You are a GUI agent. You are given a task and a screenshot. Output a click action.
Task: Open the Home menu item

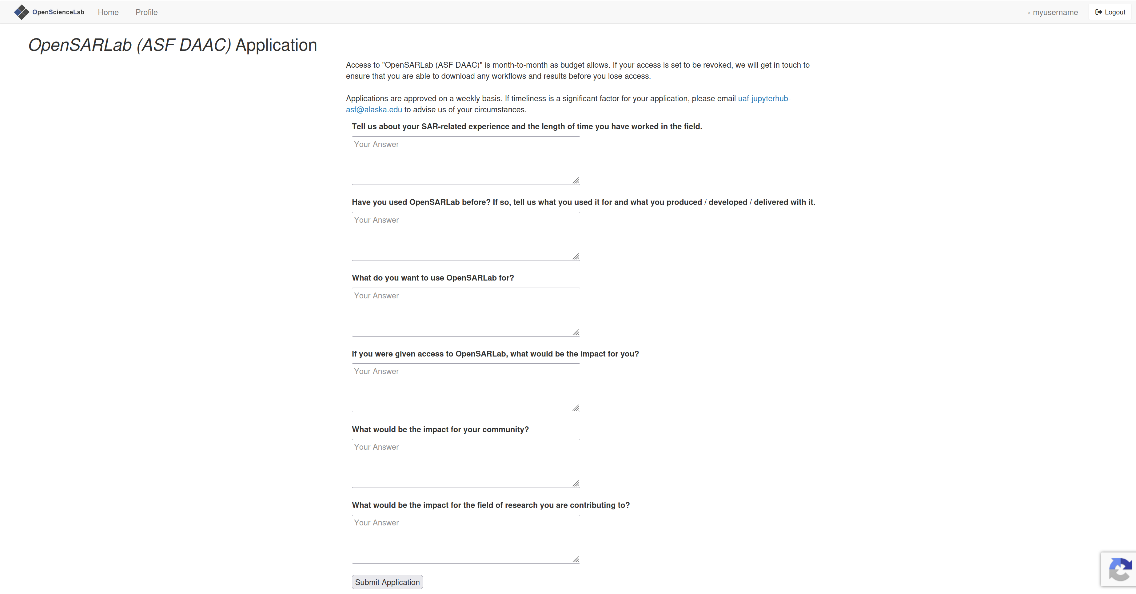(108, 12)
